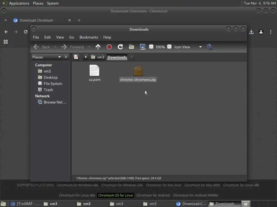Image resolution: width=277 pixels, height=207 pixels.
Task: Open Chromium three-dot menu
Action: pyautogui.click(x=271, y=32)
